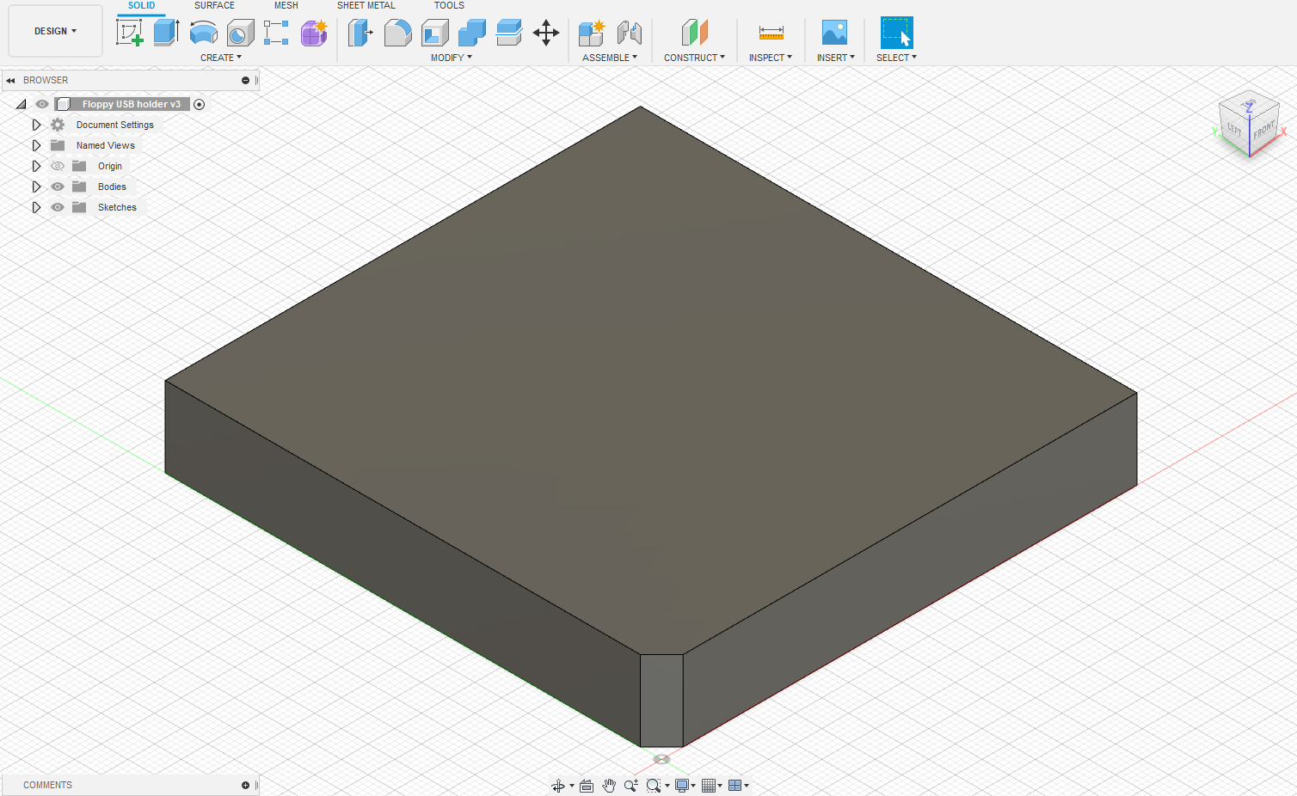Click the Zoom Window icon

654,786
